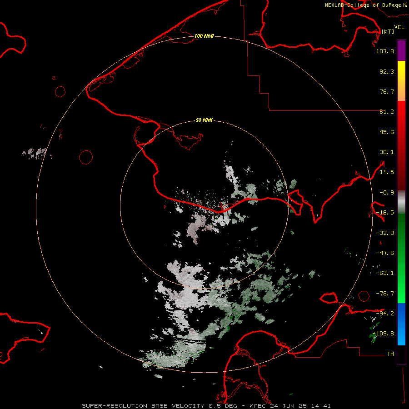Pick the purple segment of velocity color bar

[x=401, y=50]
